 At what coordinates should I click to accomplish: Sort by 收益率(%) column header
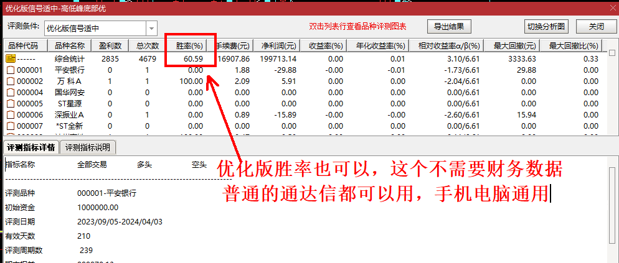tap(323, 46)
